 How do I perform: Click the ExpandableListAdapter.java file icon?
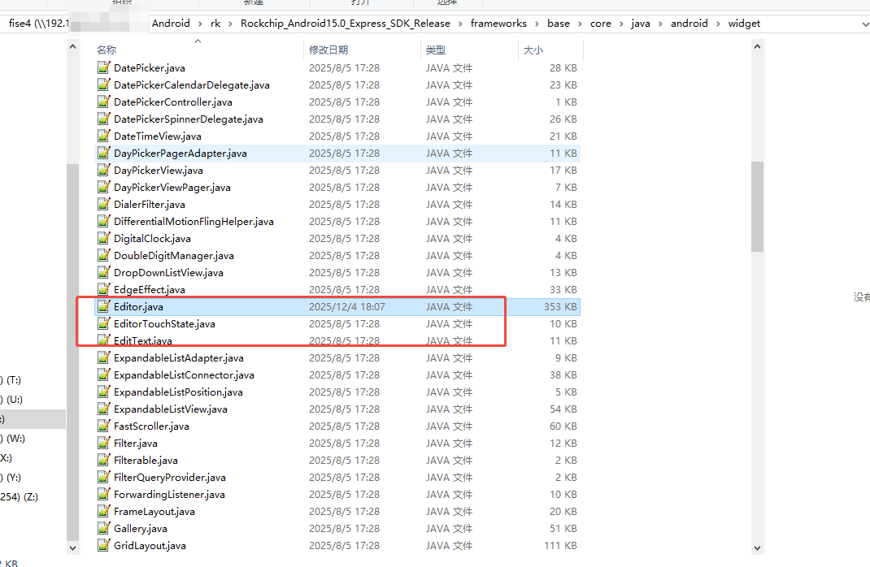[103, 357]
